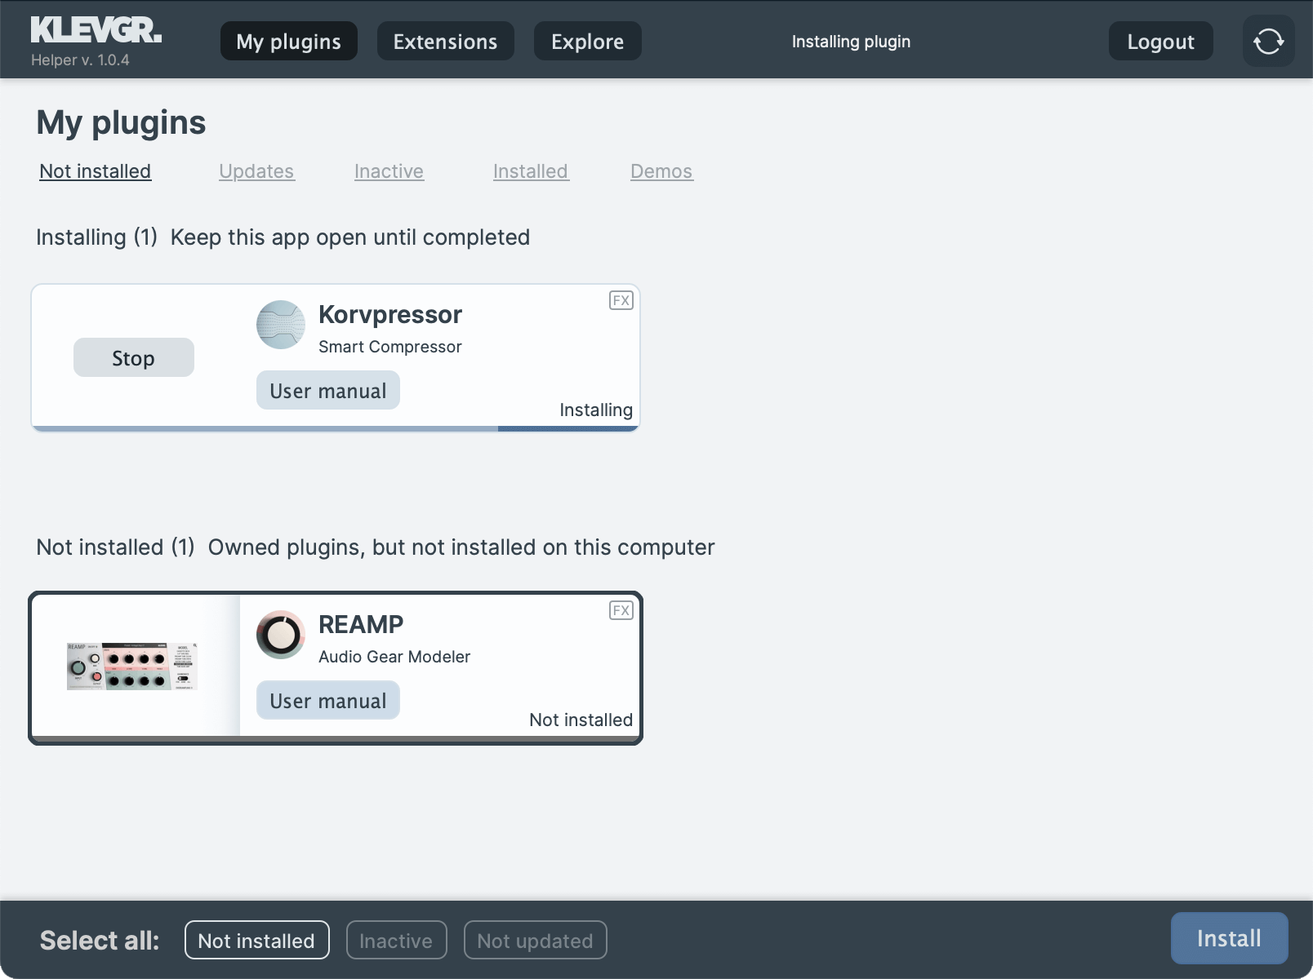
Task: Log out with the Logout button
Action: click(x=1161, y=41)
